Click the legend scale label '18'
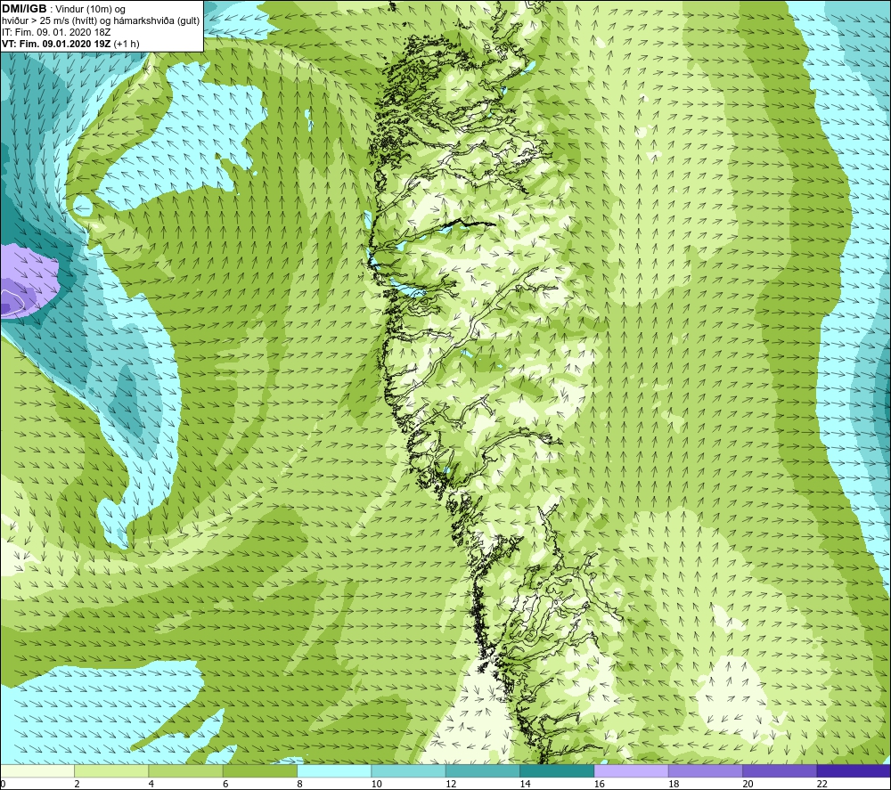 674,784
